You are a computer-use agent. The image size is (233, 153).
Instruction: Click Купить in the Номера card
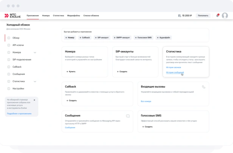point(71,71)
